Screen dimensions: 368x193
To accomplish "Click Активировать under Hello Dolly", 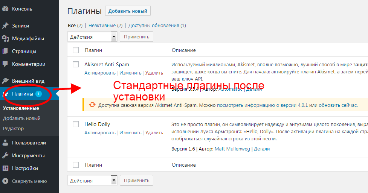I will (100, 133).
